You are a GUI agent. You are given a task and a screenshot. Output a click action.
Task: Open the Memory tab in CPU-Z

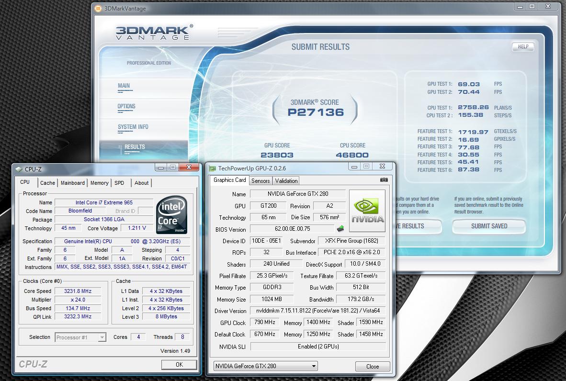coord(99,183)
